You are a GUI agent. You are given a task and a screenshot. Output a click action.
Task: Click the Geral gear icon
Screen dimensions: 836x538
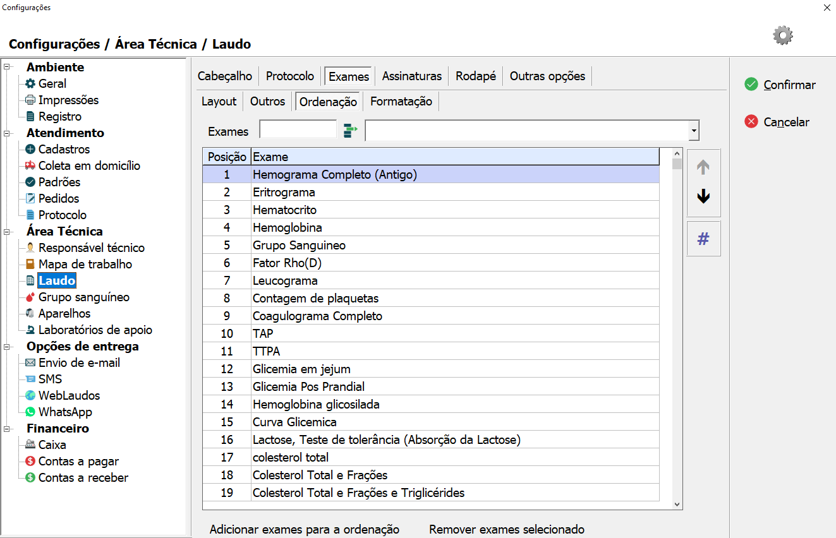(x=30, y=83)
